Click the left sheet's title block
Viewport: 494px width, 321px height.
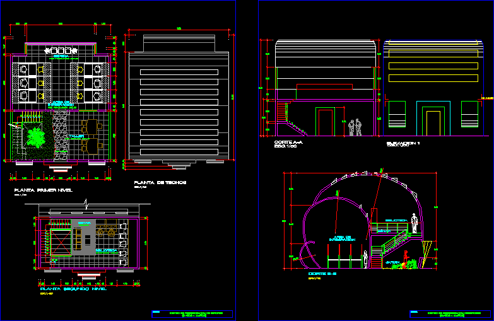(x=192, y=313)
